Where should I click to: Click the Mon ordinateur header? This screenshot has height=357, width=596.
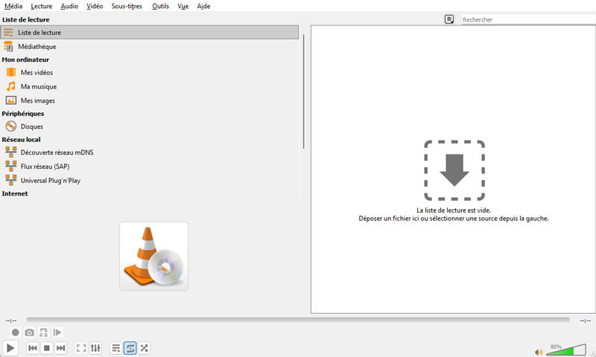tap(25, 59)
